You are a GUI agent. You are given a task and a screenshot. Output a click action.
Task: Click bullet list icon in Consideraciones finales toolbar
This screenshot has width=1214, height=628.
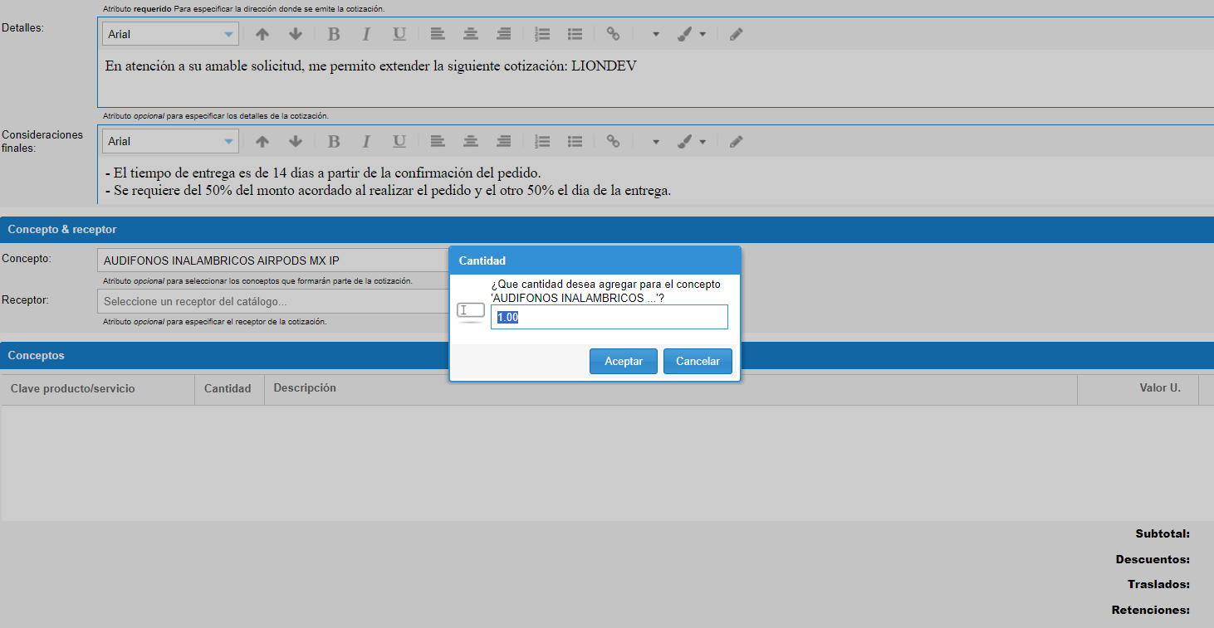coord(575,141)
